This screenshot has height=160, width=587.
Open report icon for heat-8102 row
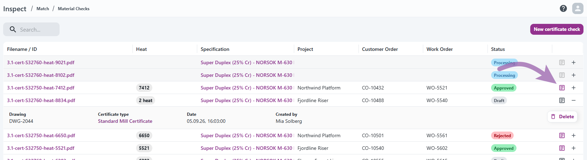[562, 75]
